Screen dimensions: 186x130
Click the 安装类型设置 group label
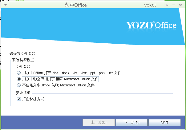tap(23, 60)
